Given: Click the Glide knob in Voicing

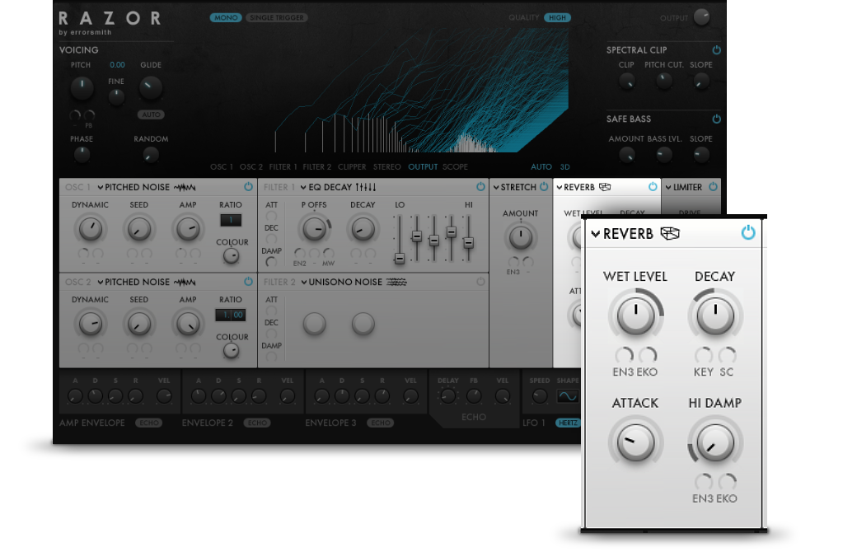Looking at the screenshot, I should [150, 87].
